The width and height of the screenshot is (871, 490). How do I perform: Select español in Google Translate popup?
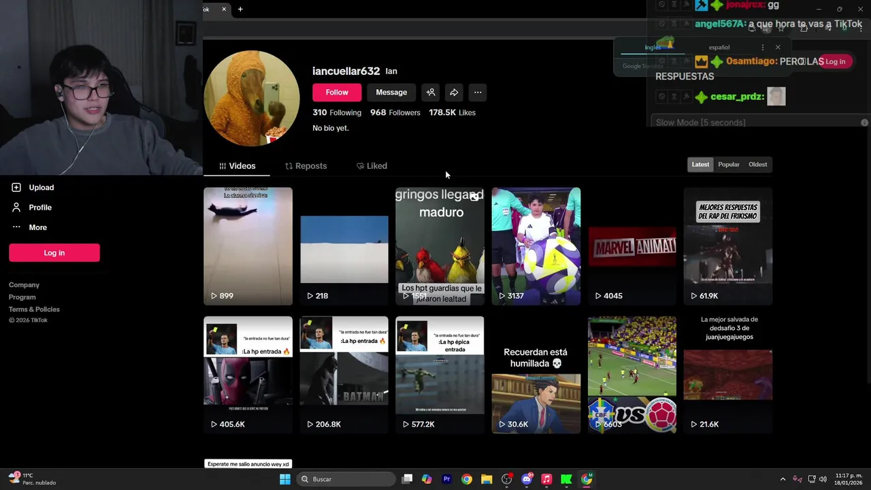(719, 48)
